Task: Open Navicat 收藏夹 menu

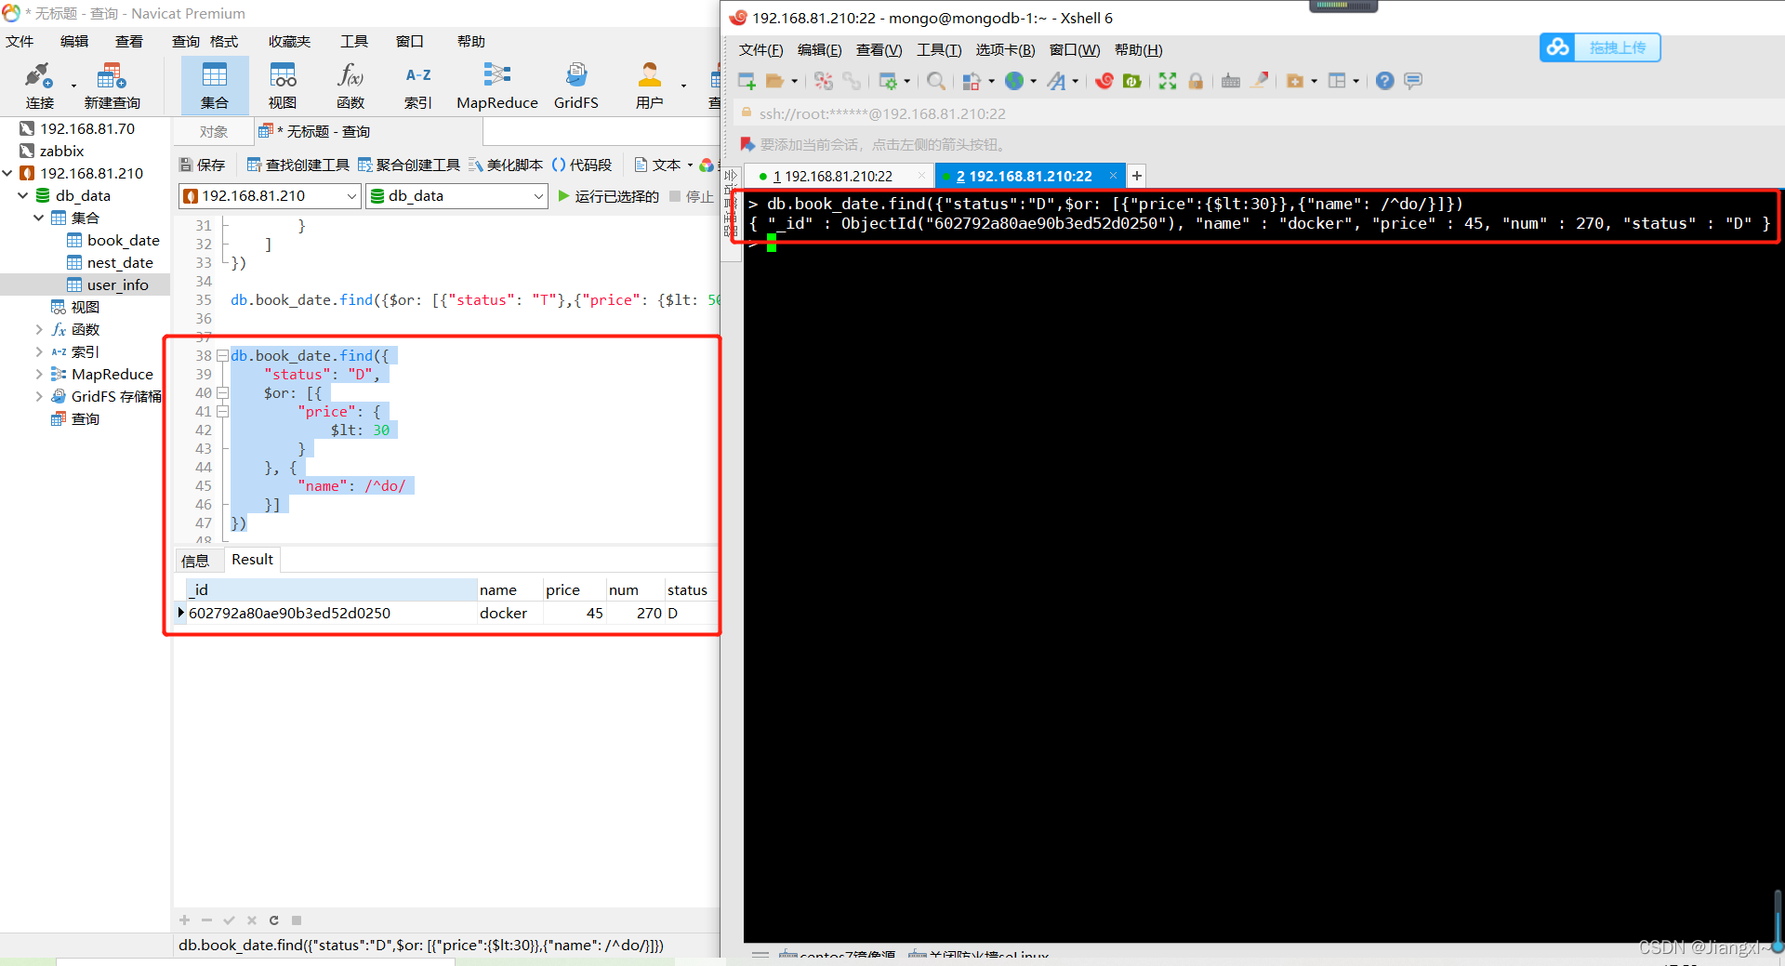Action: (x=289, y=41)
